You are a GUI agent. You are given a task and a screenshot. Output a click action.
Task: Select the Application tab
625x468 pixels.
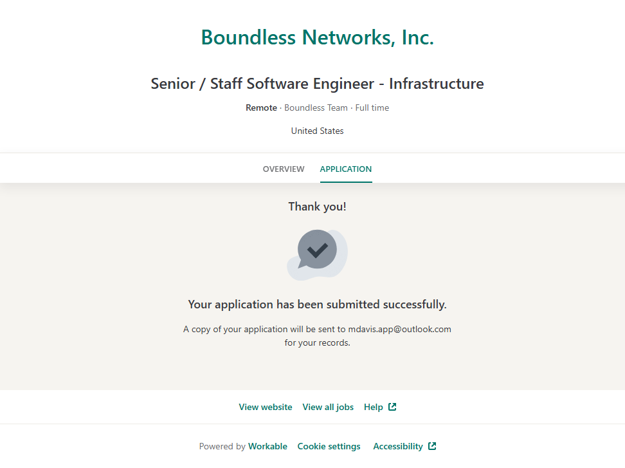pos(346,169)
